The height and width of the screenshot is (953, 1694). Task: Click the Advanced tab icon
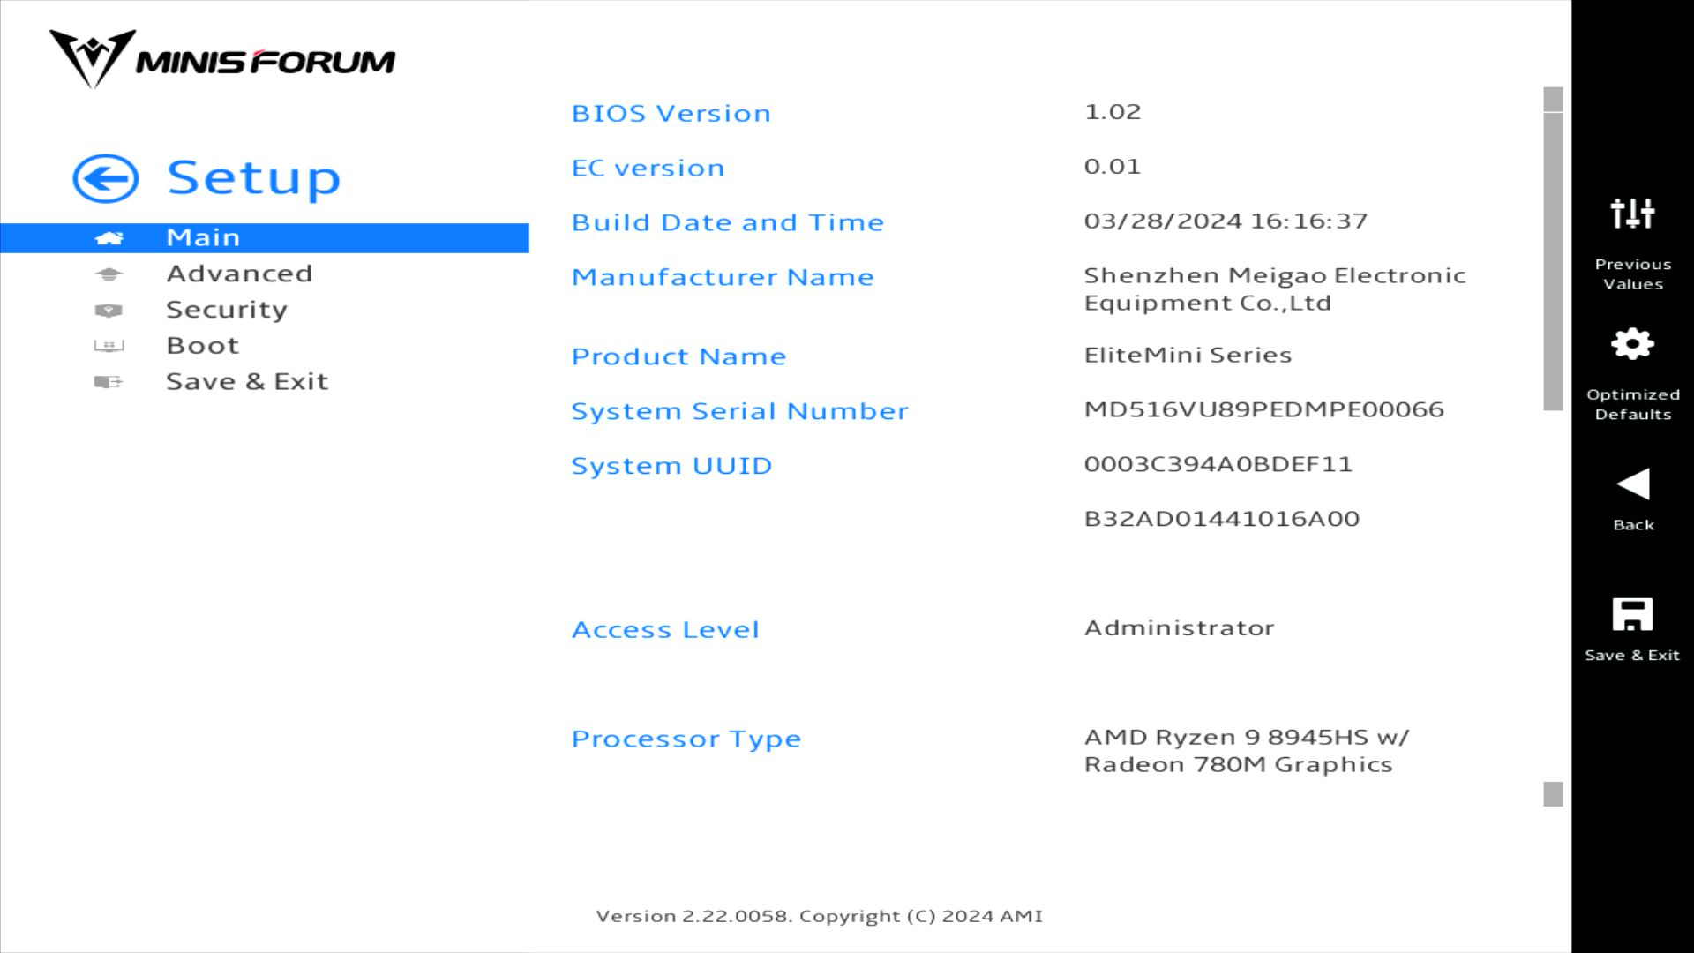[109, 274]
